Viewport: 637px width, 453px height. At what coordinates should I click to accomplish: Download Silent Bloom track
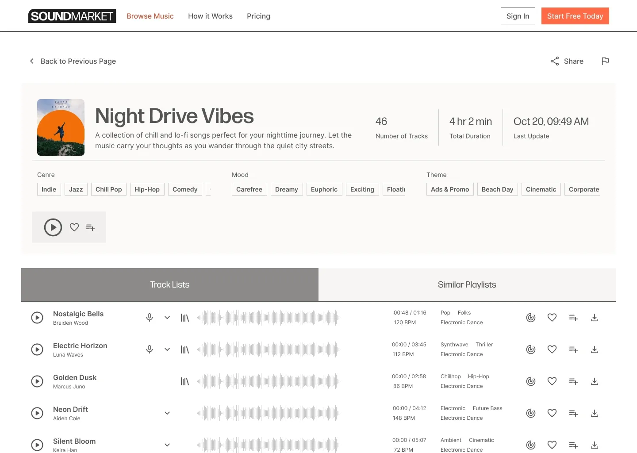tap(595, 445)
